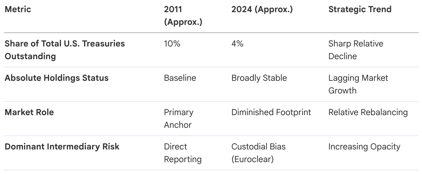This screenshot has height=174, width=422.
Task: Select the Sharp Relative Decline cell
Action: coord(356,50)
